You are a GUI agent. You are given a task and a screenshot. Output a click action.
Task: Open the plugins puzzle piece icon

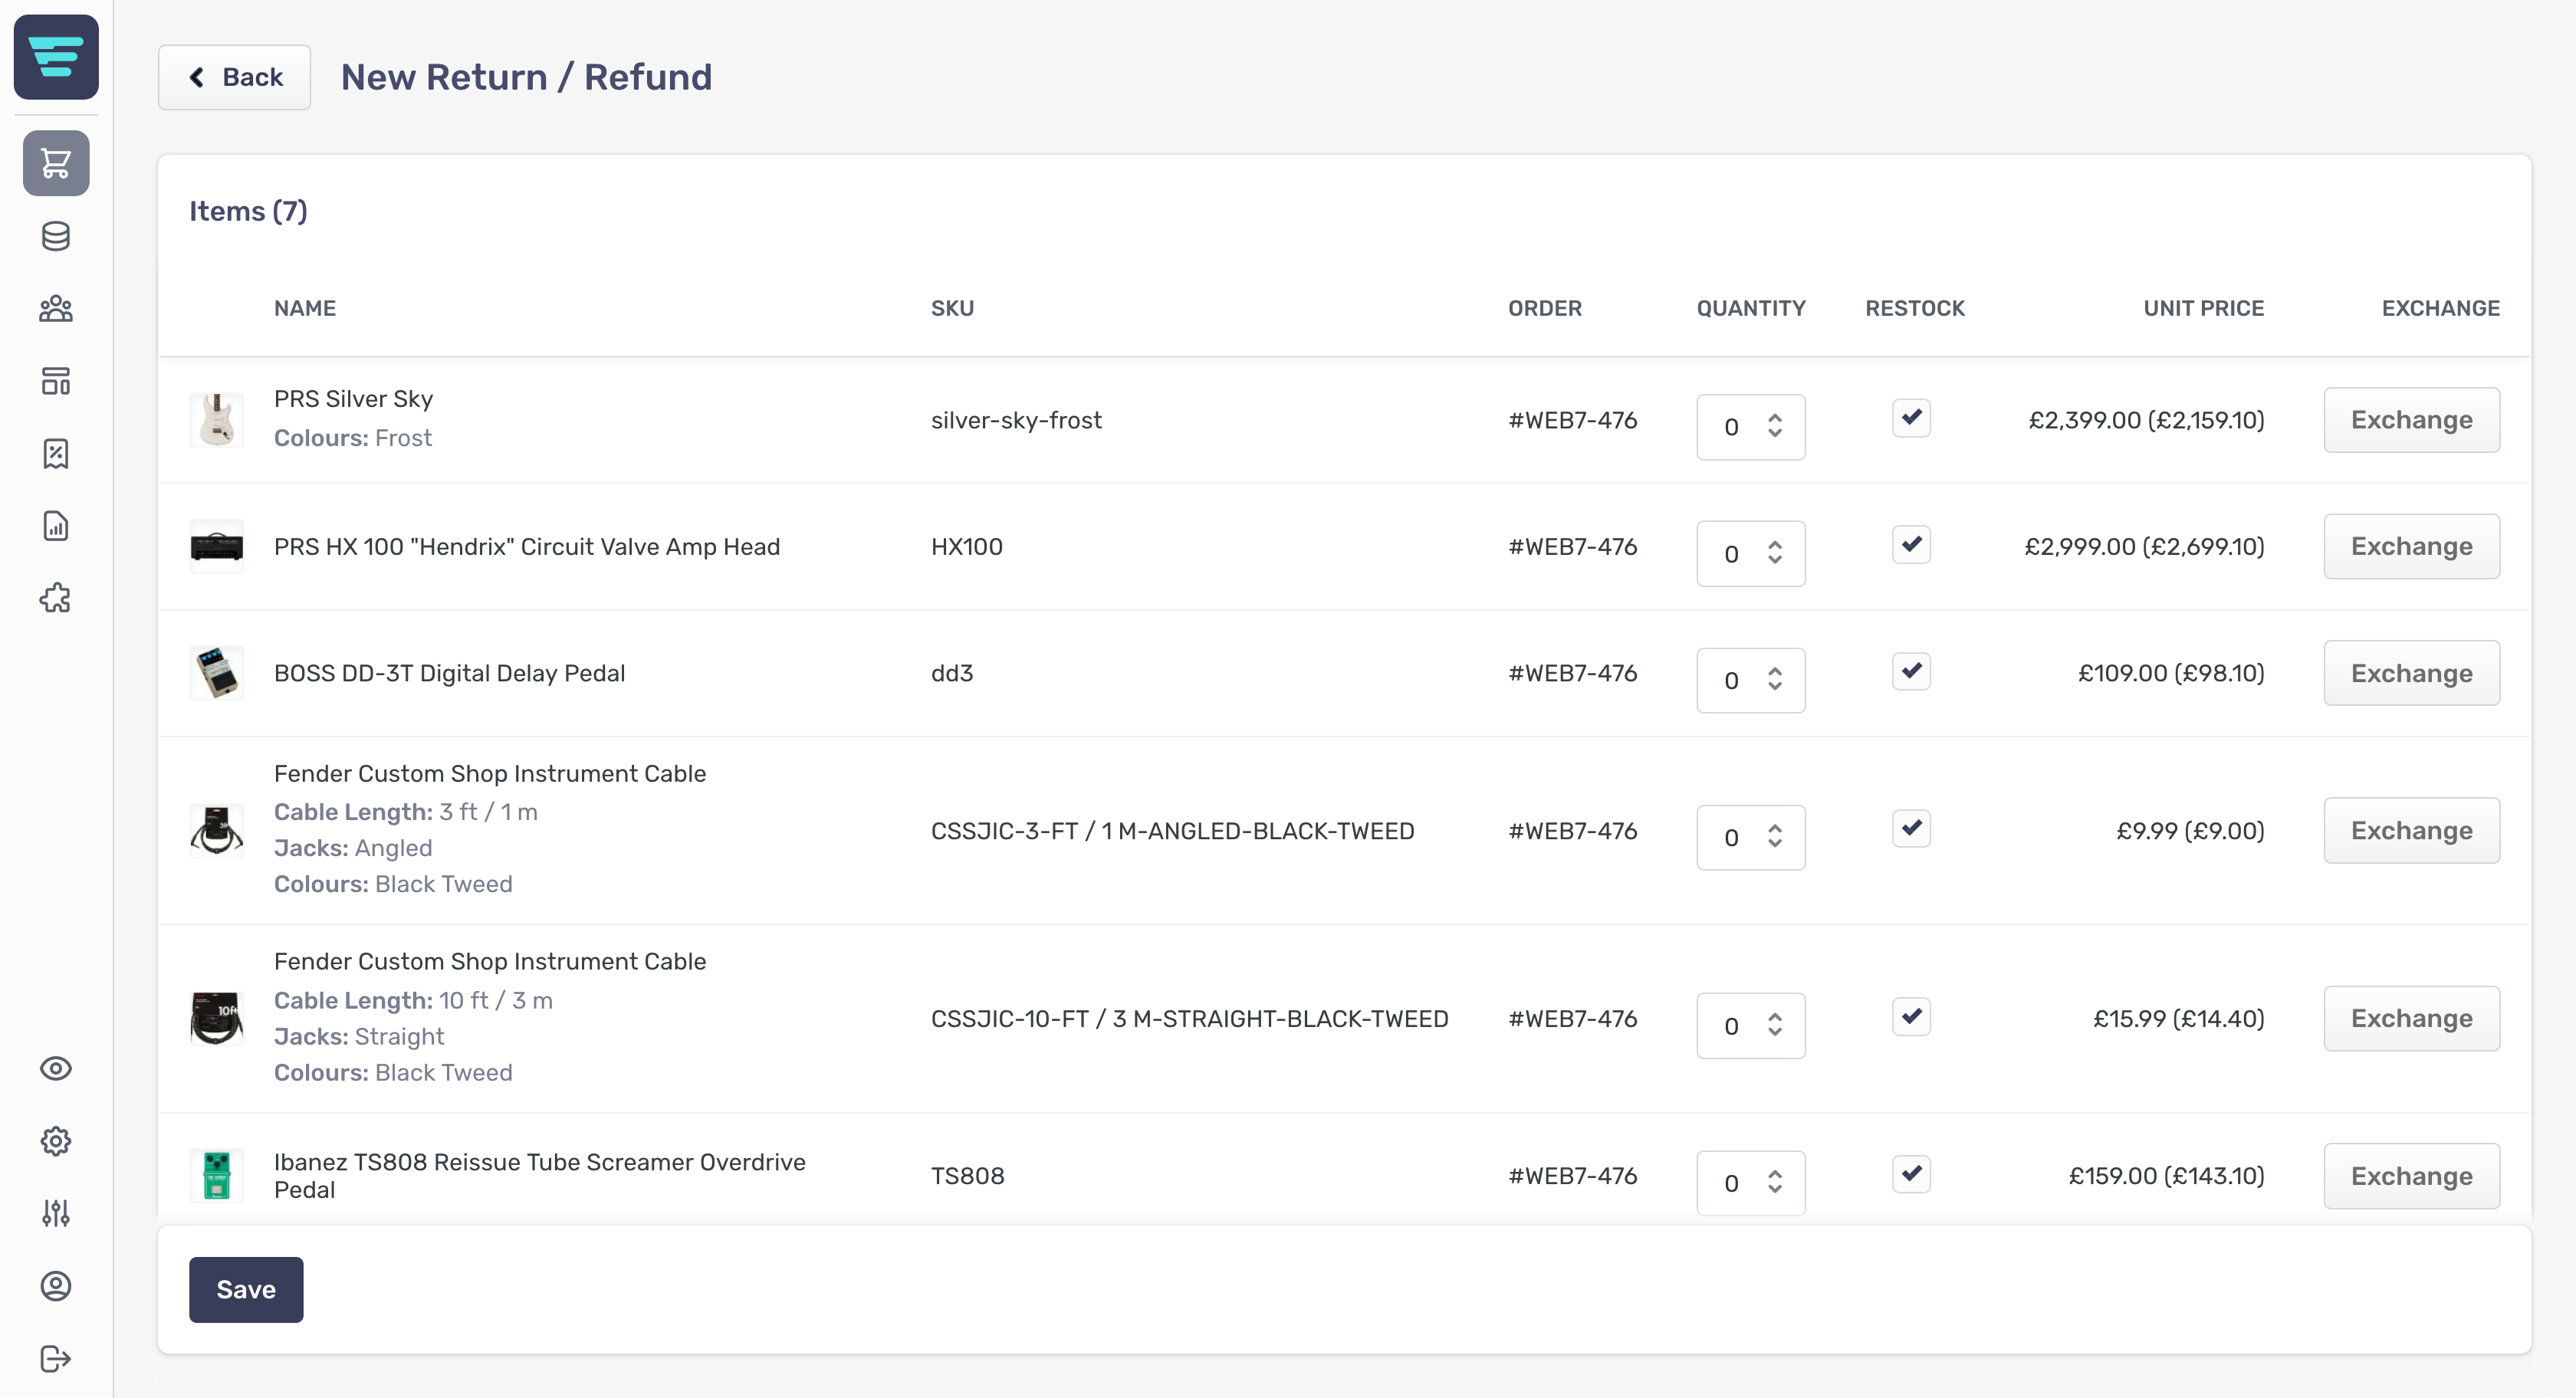pyautogui.click(x=56, y=598)
